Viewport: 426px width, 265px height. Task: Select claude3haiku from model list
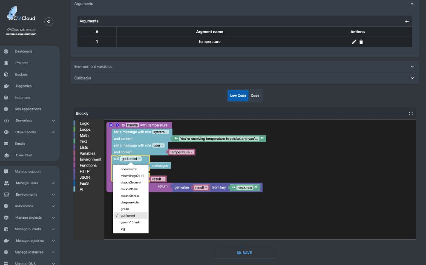click(x=131, y=189)
